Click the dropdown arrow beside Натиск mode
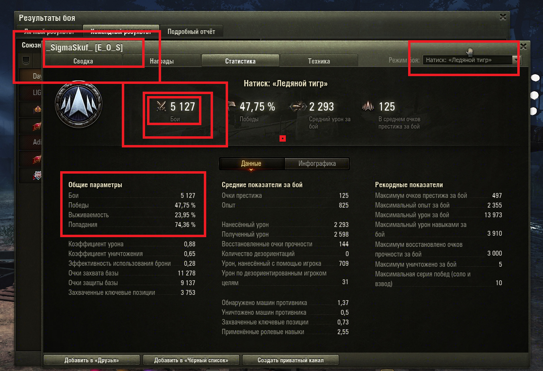This screenshot has width=543, height=371. [x=516, y=60]
